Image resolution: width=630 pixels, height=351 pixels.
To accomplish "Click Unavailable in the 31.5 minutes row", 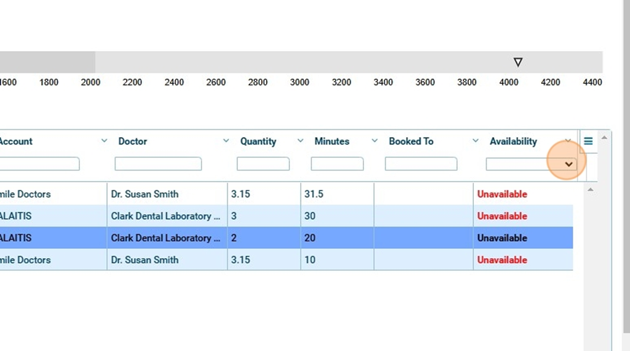I will 502,194.
